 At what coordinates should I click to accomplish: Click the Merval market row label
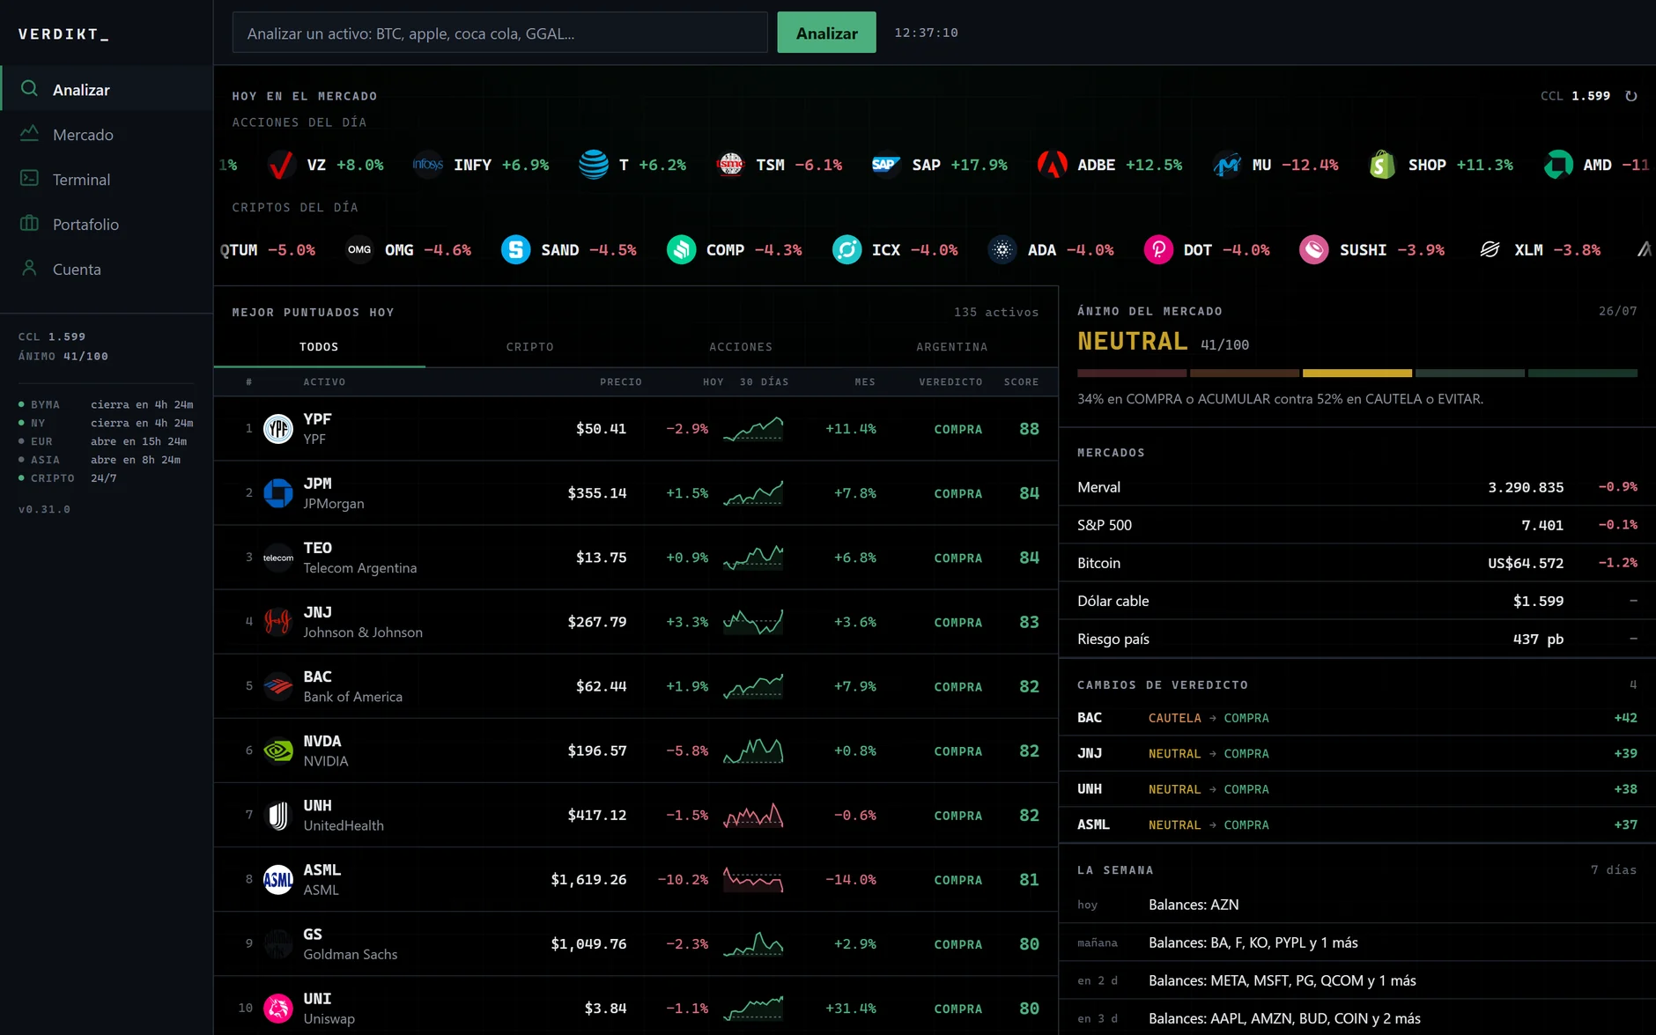click(x=1098, y=487)
